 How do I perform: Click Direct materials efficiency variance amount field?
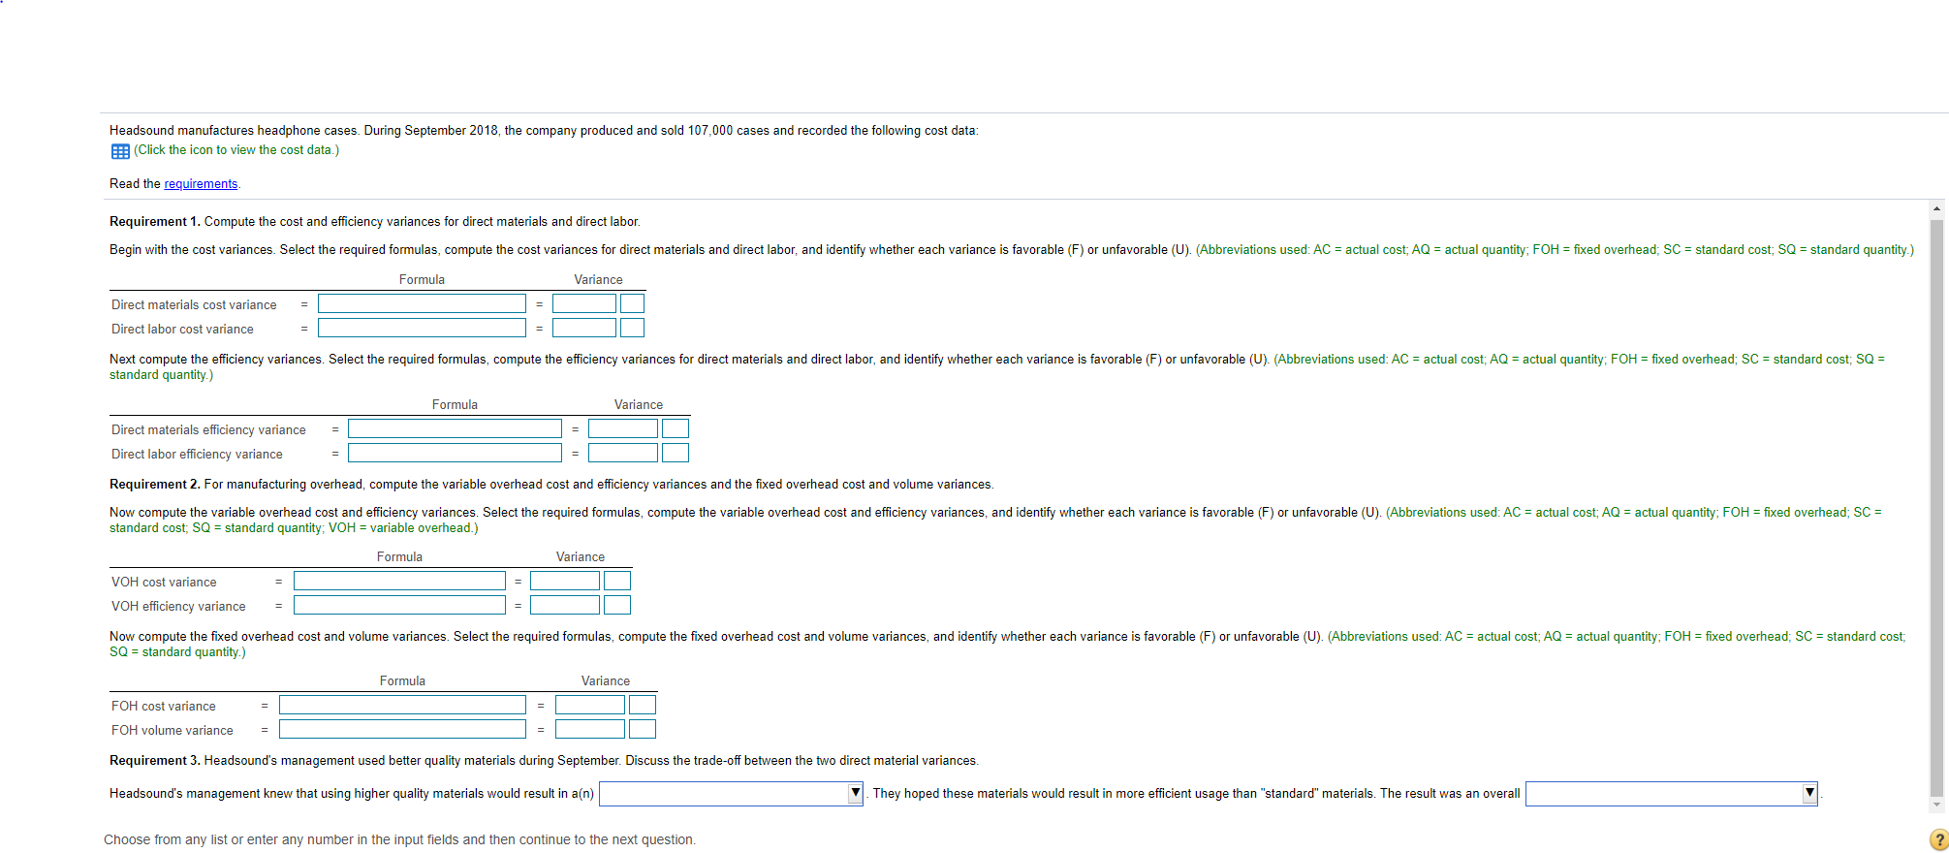coord(623,429)
